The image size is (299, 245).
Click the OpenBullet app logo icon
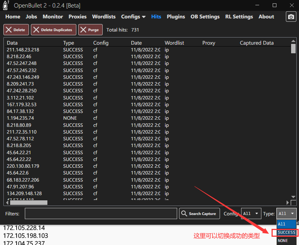click(6, 5)
